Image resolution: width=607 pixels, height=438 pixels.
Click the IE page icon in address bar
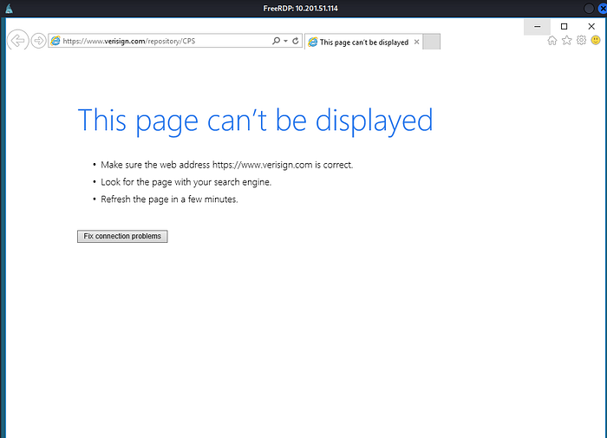55,41
